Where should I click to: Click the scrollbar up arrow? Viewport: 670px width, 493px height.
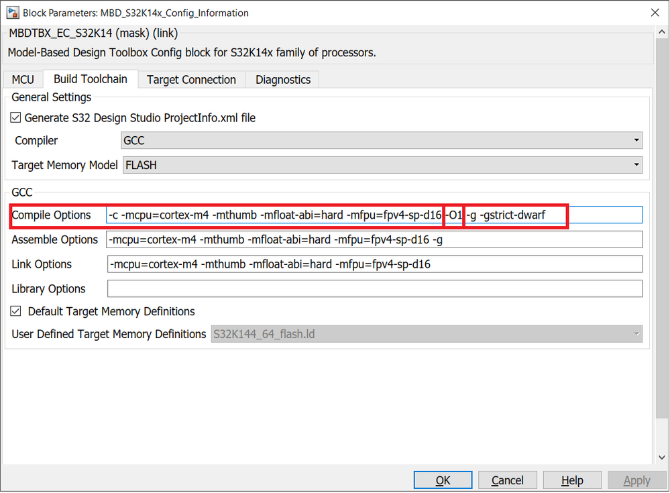(662, 32)
